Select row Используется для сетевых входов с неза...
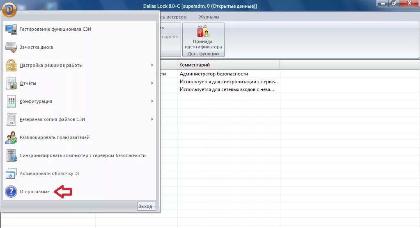 click(x=229, y=89)
